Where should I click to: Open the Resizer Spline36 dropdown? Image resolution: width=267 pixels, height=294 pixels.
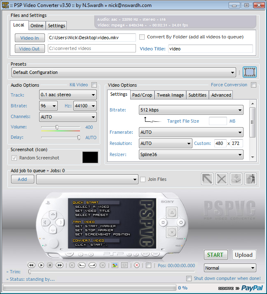191,154
